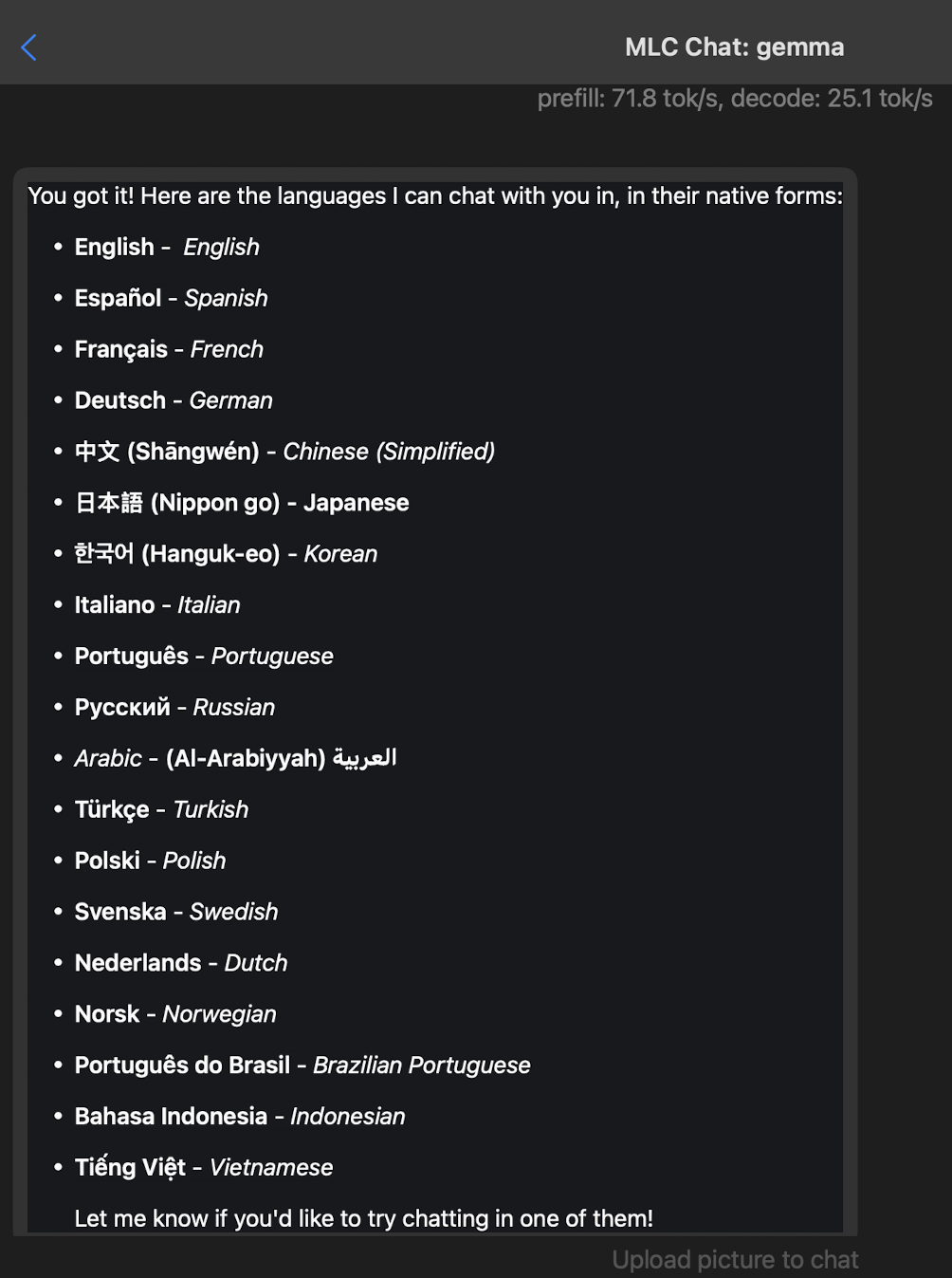Click the Nippon go – Japanese entry
Image resolution: width=952 pixels, height=1278 pixels.
242,503
